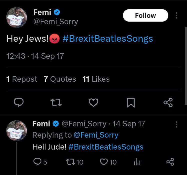187x175 pixels.
Task: Click the Follow button
Action: (x=145, y=15)
